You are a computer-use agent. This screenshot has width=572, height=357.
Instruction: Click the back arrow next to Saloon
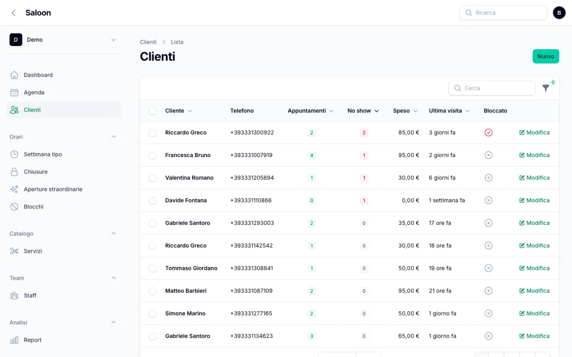point(13,13)
